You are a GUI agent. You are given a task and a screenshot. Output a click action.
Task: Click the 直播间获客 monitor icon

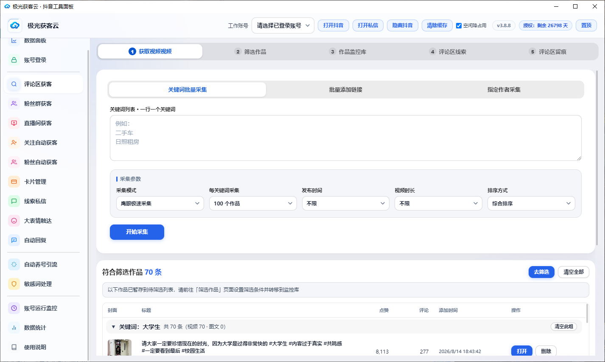pyautogui.click(x=14, y=123)
